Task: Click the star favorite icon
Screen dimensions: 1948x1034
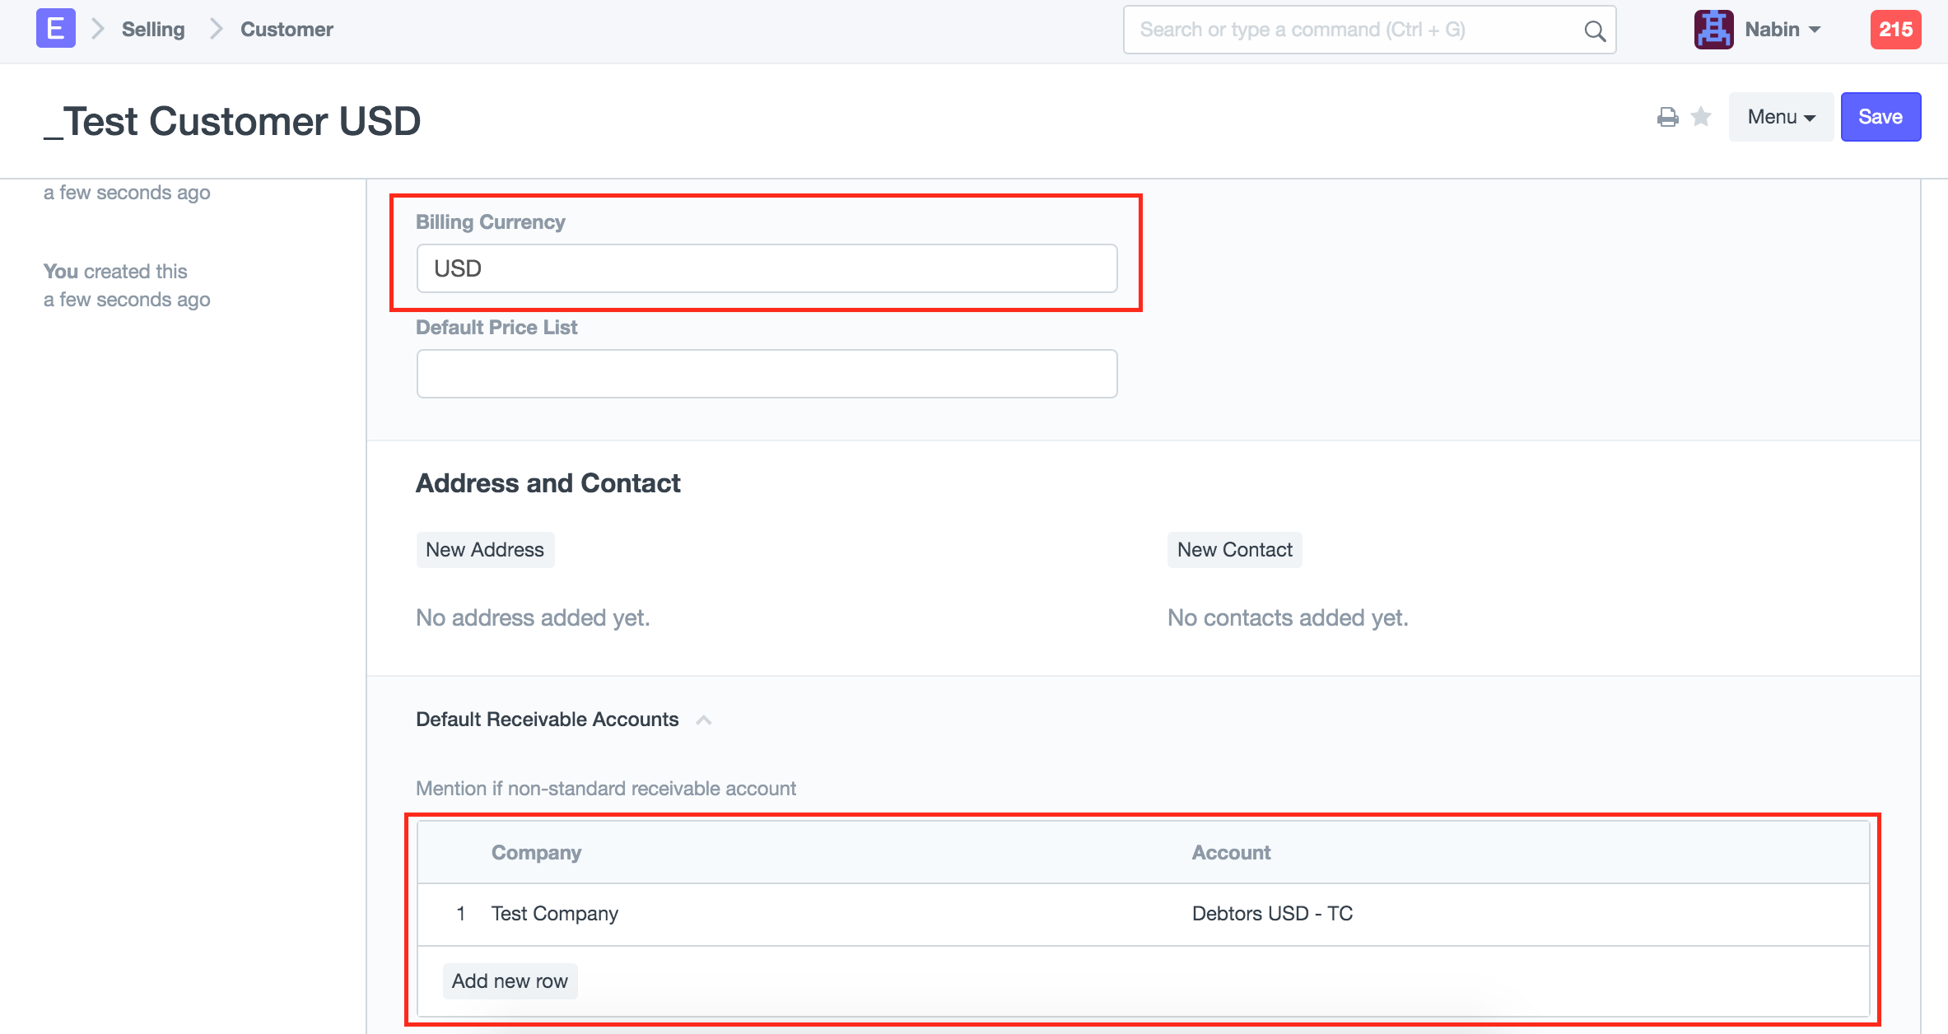Action: [1701, 117]
